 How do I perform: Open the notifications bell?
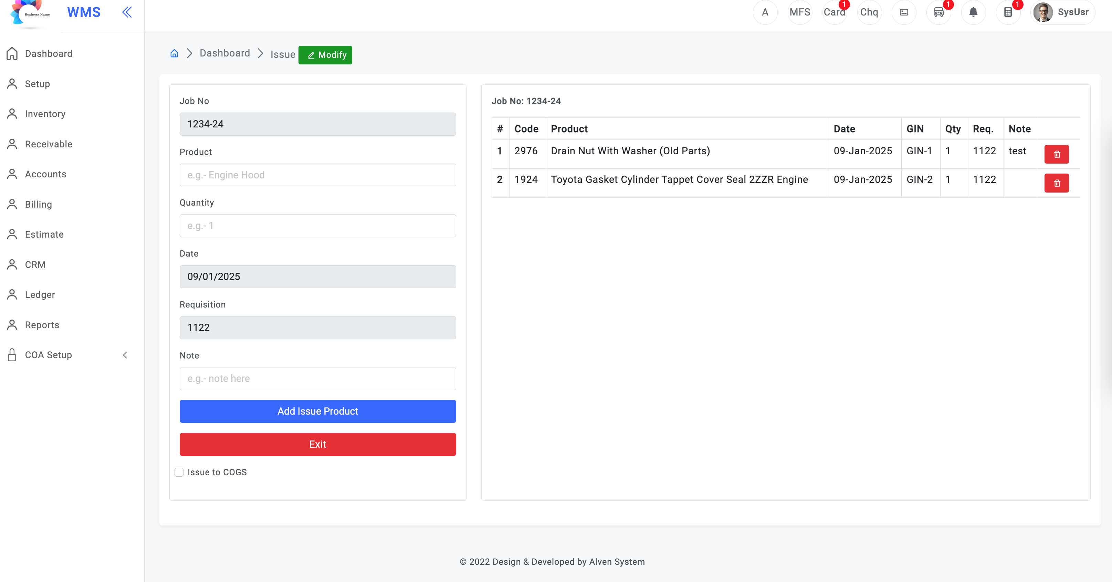coord(973,12)
